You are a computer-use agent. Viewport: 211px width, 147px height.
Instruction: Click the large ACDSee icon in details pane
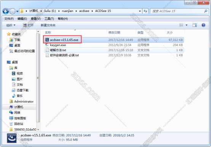[x=12, y=138]
